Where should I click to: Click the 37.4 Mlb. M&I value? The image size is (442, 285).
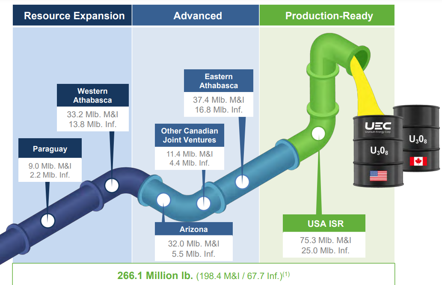pyautogui.click(x=219, y=100)
